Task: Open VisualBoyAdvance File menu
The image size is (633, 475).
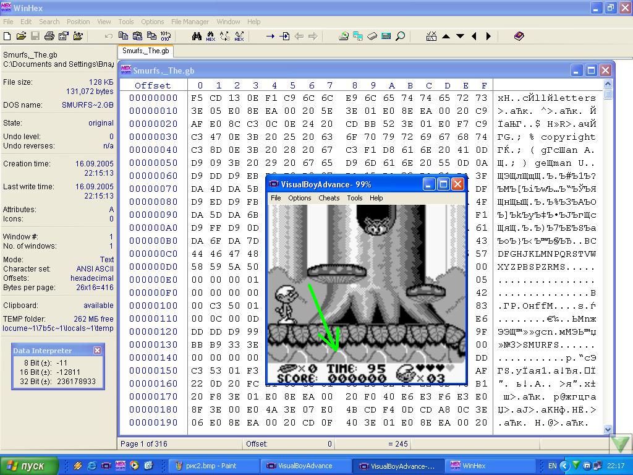Action: coord(276,198)
